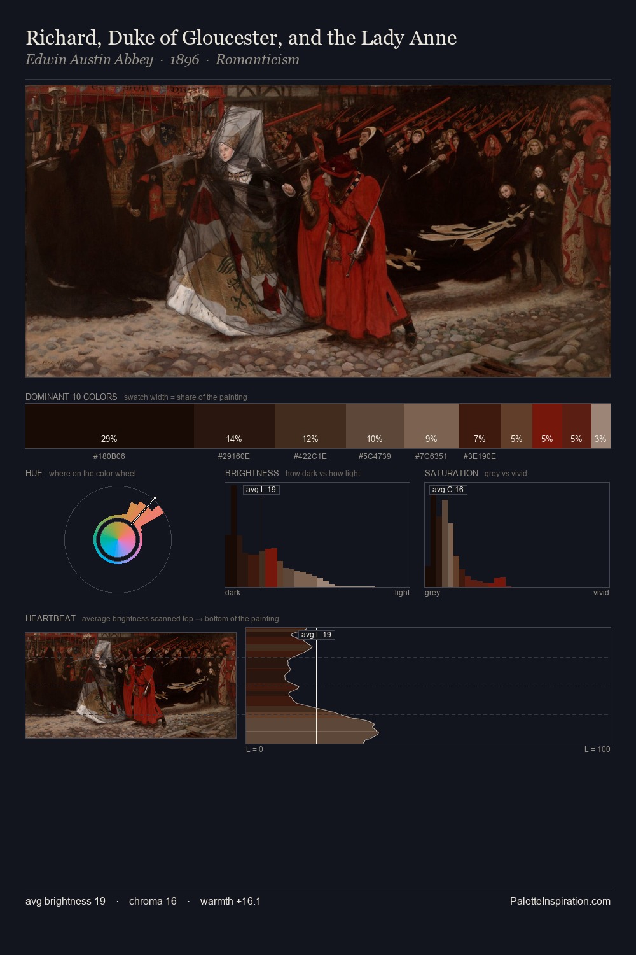
Task: Select the 9% light brown swatch
Action: point(431,426)
